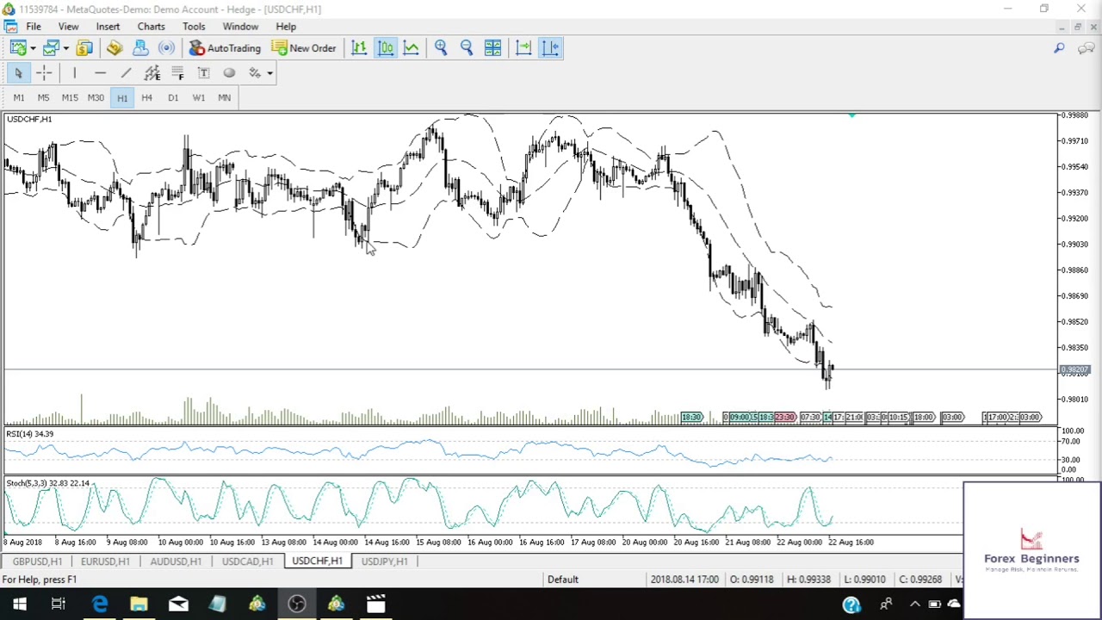Open the gold MetaEditor icon

115,48
